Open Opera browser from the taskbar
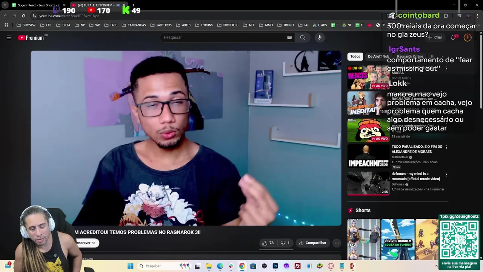The height and width of the screenshot is (272, 483). [331, 266]
